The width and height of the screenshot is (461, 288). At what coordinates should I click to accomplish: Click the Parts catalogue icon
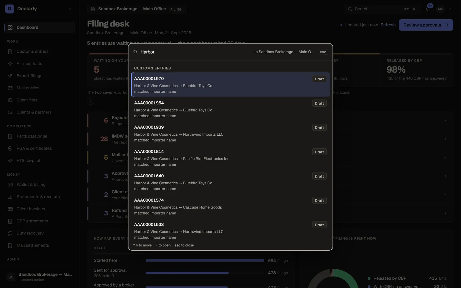[x=10, y=136]
